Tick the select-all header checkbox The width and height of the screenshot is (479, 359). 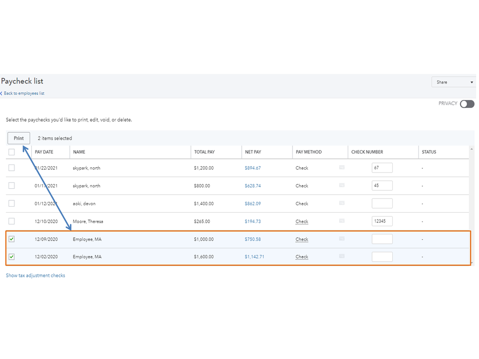click(x=12, y=152)
